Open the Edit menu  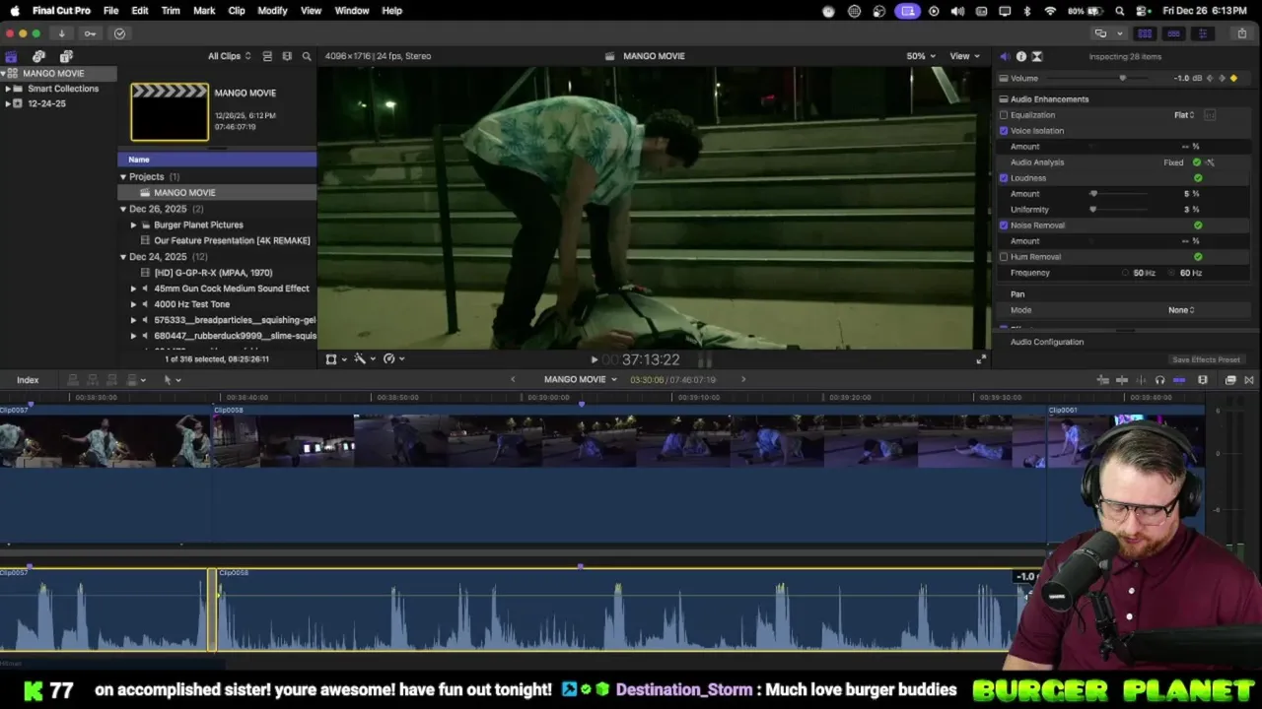pyautogui.click(x=140, y=11)
